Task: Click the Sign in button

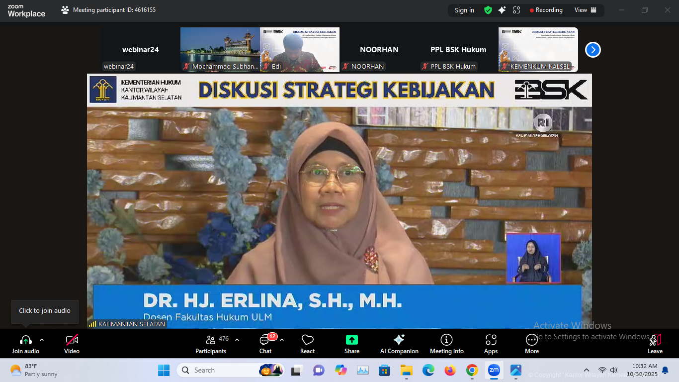Action: 464,10
